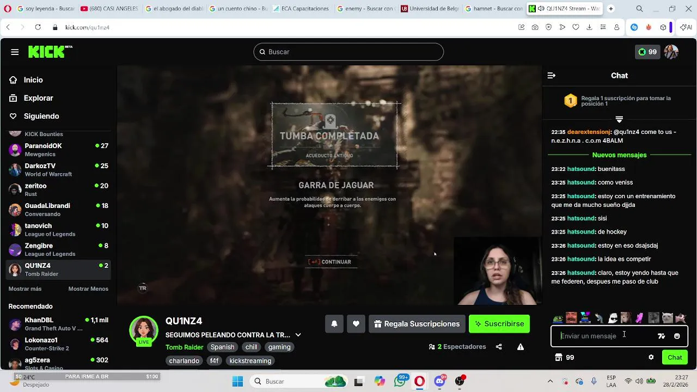Click into the Buscar search field
Viewport: 697px width, 392px height.
(x=348, y=52)
